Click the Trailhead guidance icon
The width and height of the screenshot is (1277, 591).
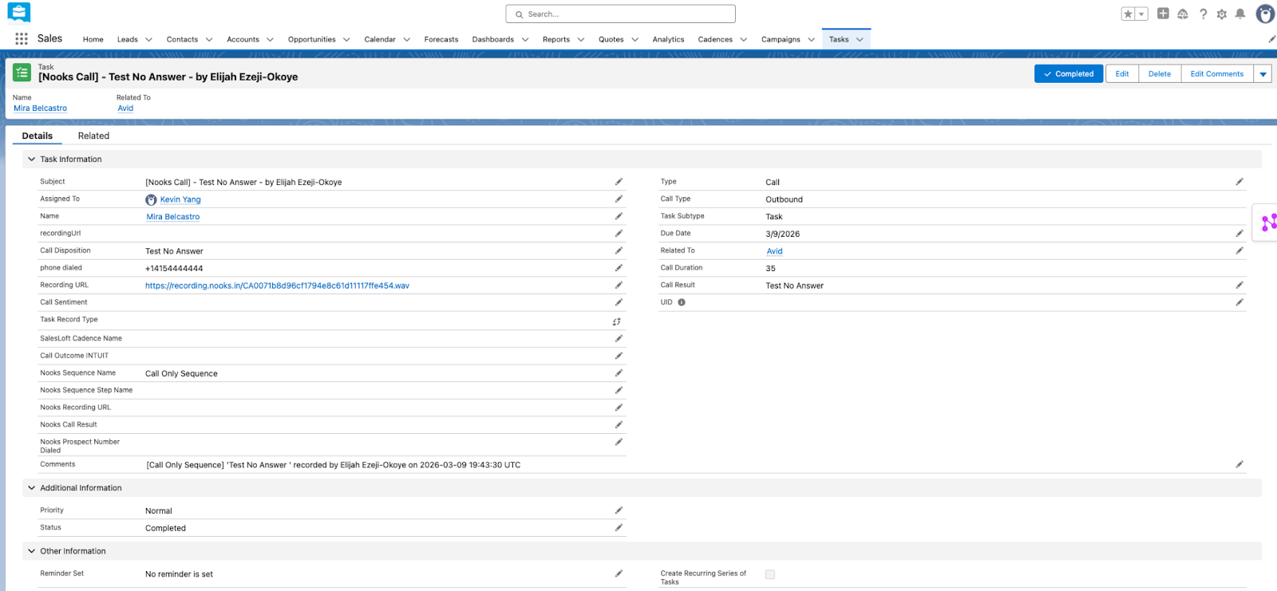[1182, 14]
